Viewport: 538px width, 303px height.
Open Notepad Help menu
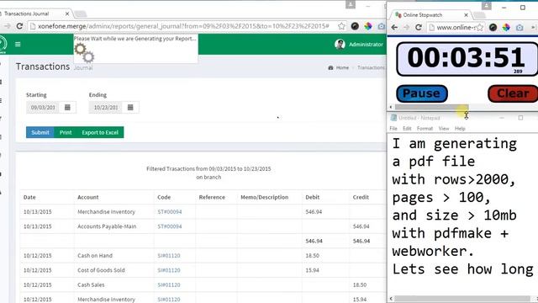[x=460, y=129]
